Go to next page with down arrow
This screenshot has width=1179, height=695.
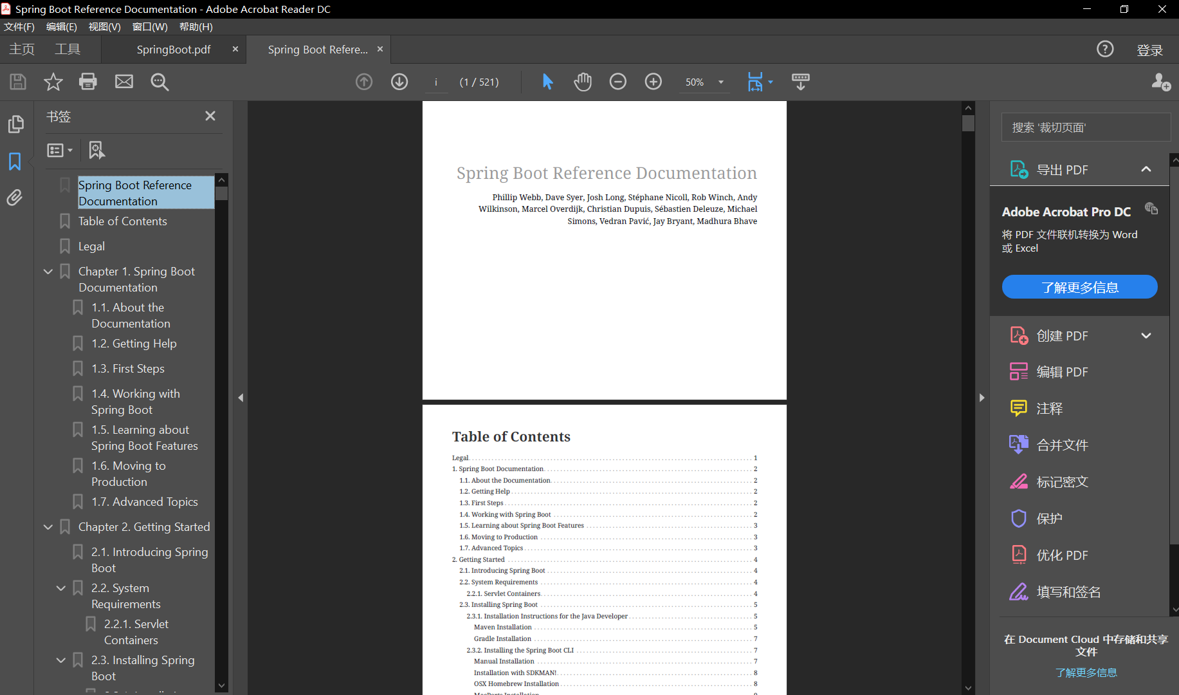coord(399,82)
